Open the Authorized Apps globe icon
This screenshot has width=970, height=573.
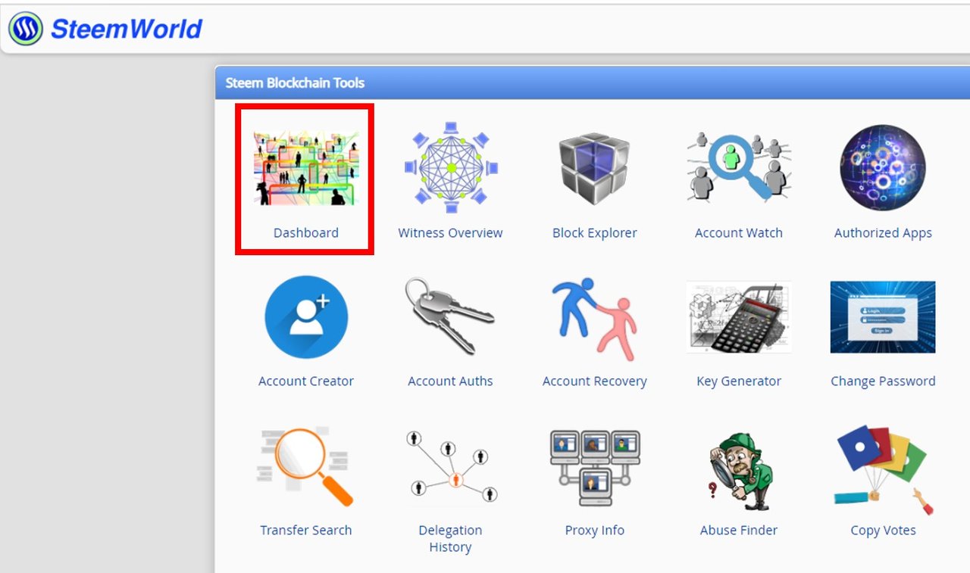pos(883,167)
